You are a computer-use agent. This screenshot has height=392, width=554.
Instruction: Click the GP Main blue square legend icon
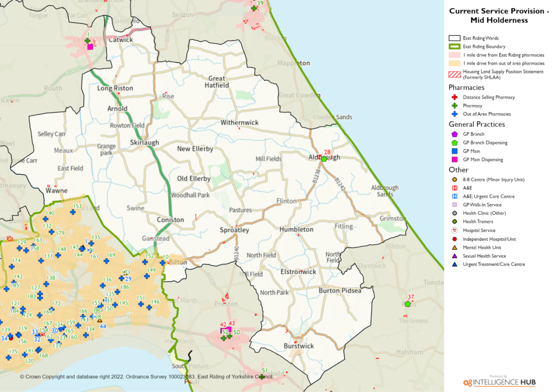(x=454, y=151)
